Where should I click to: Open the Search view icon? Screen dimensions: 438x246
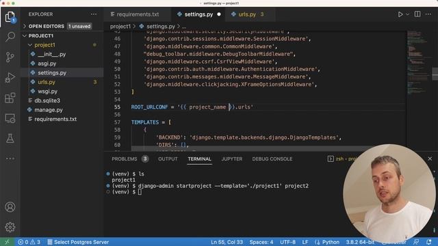pos(10,37)
